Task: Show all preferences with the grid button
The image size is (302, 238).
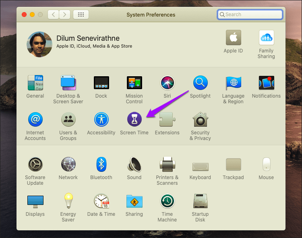Action: tap(81, 15)
